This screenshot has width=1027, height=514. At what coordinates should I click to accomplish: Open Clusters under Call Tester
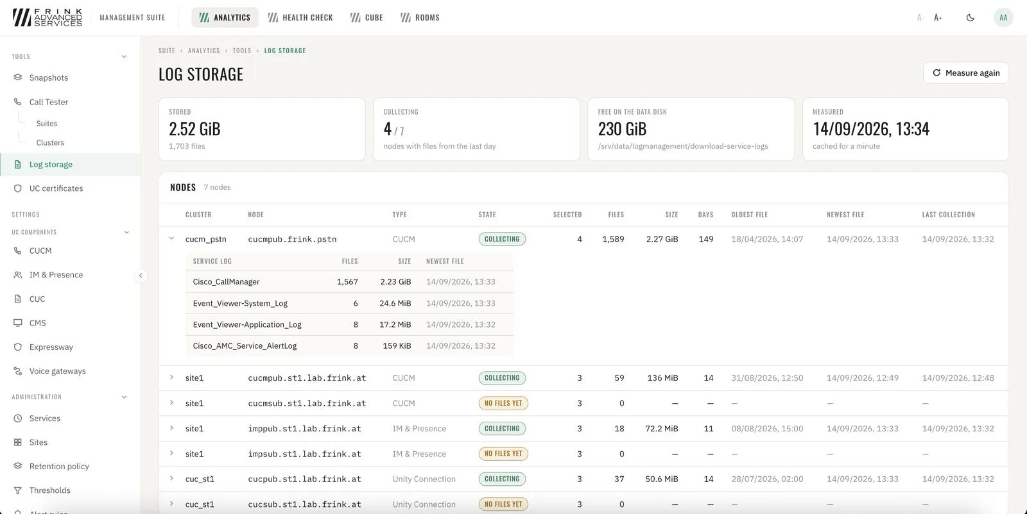pos(50,143)
